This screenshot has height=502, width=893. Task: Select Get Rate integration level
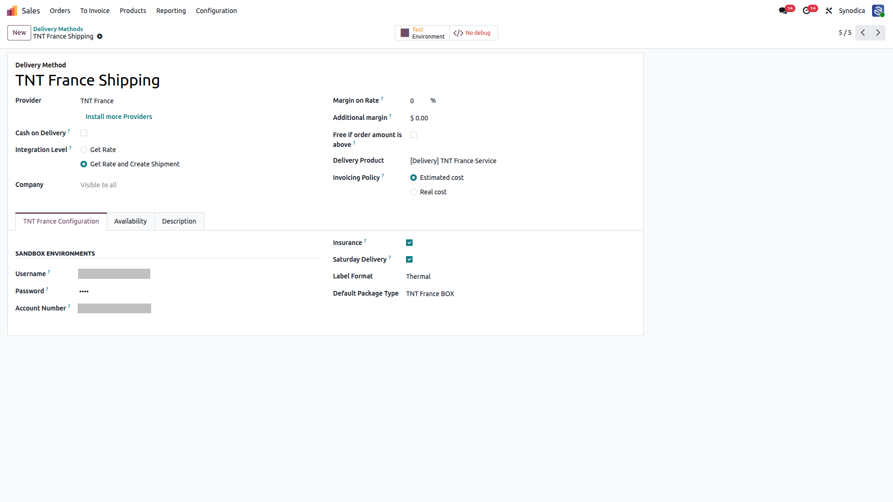pyautogui.click(x=84, y=150)
